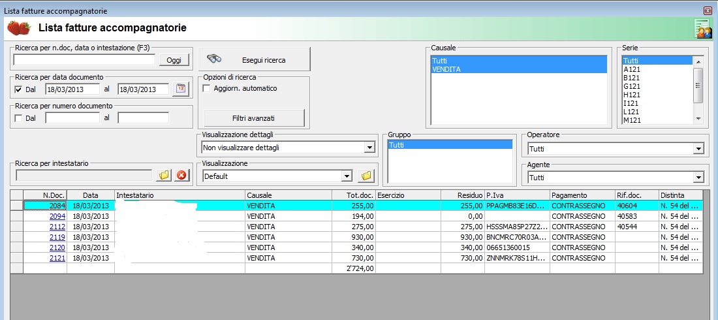Open document link 2112

click(57, 227)
